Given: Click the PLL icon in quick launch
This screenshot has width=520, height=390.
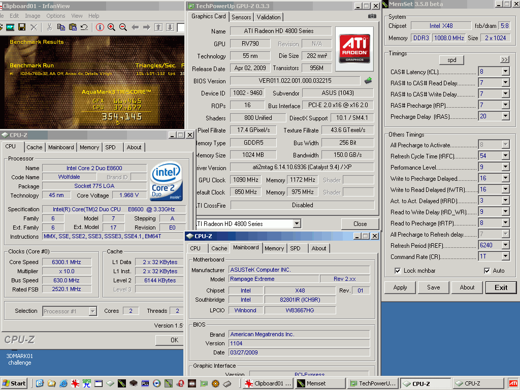Looking at the screenshot, I should 145,384.
